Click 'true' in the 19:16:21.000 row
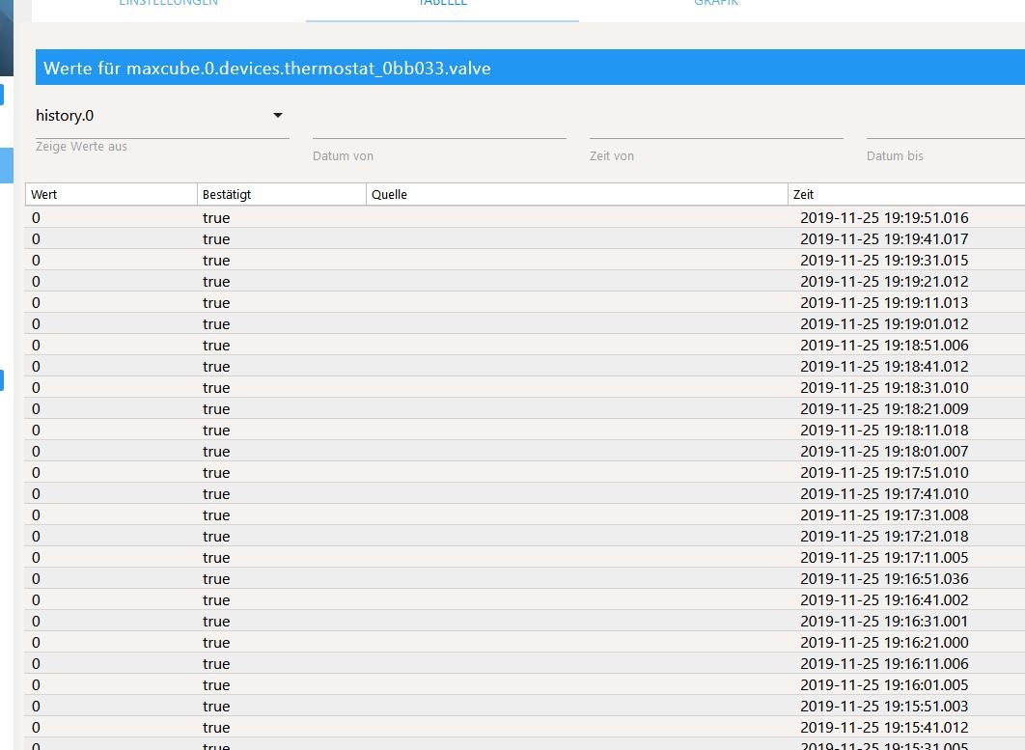The height and width of the screenshot is (750, 1025). pos(216,643)
